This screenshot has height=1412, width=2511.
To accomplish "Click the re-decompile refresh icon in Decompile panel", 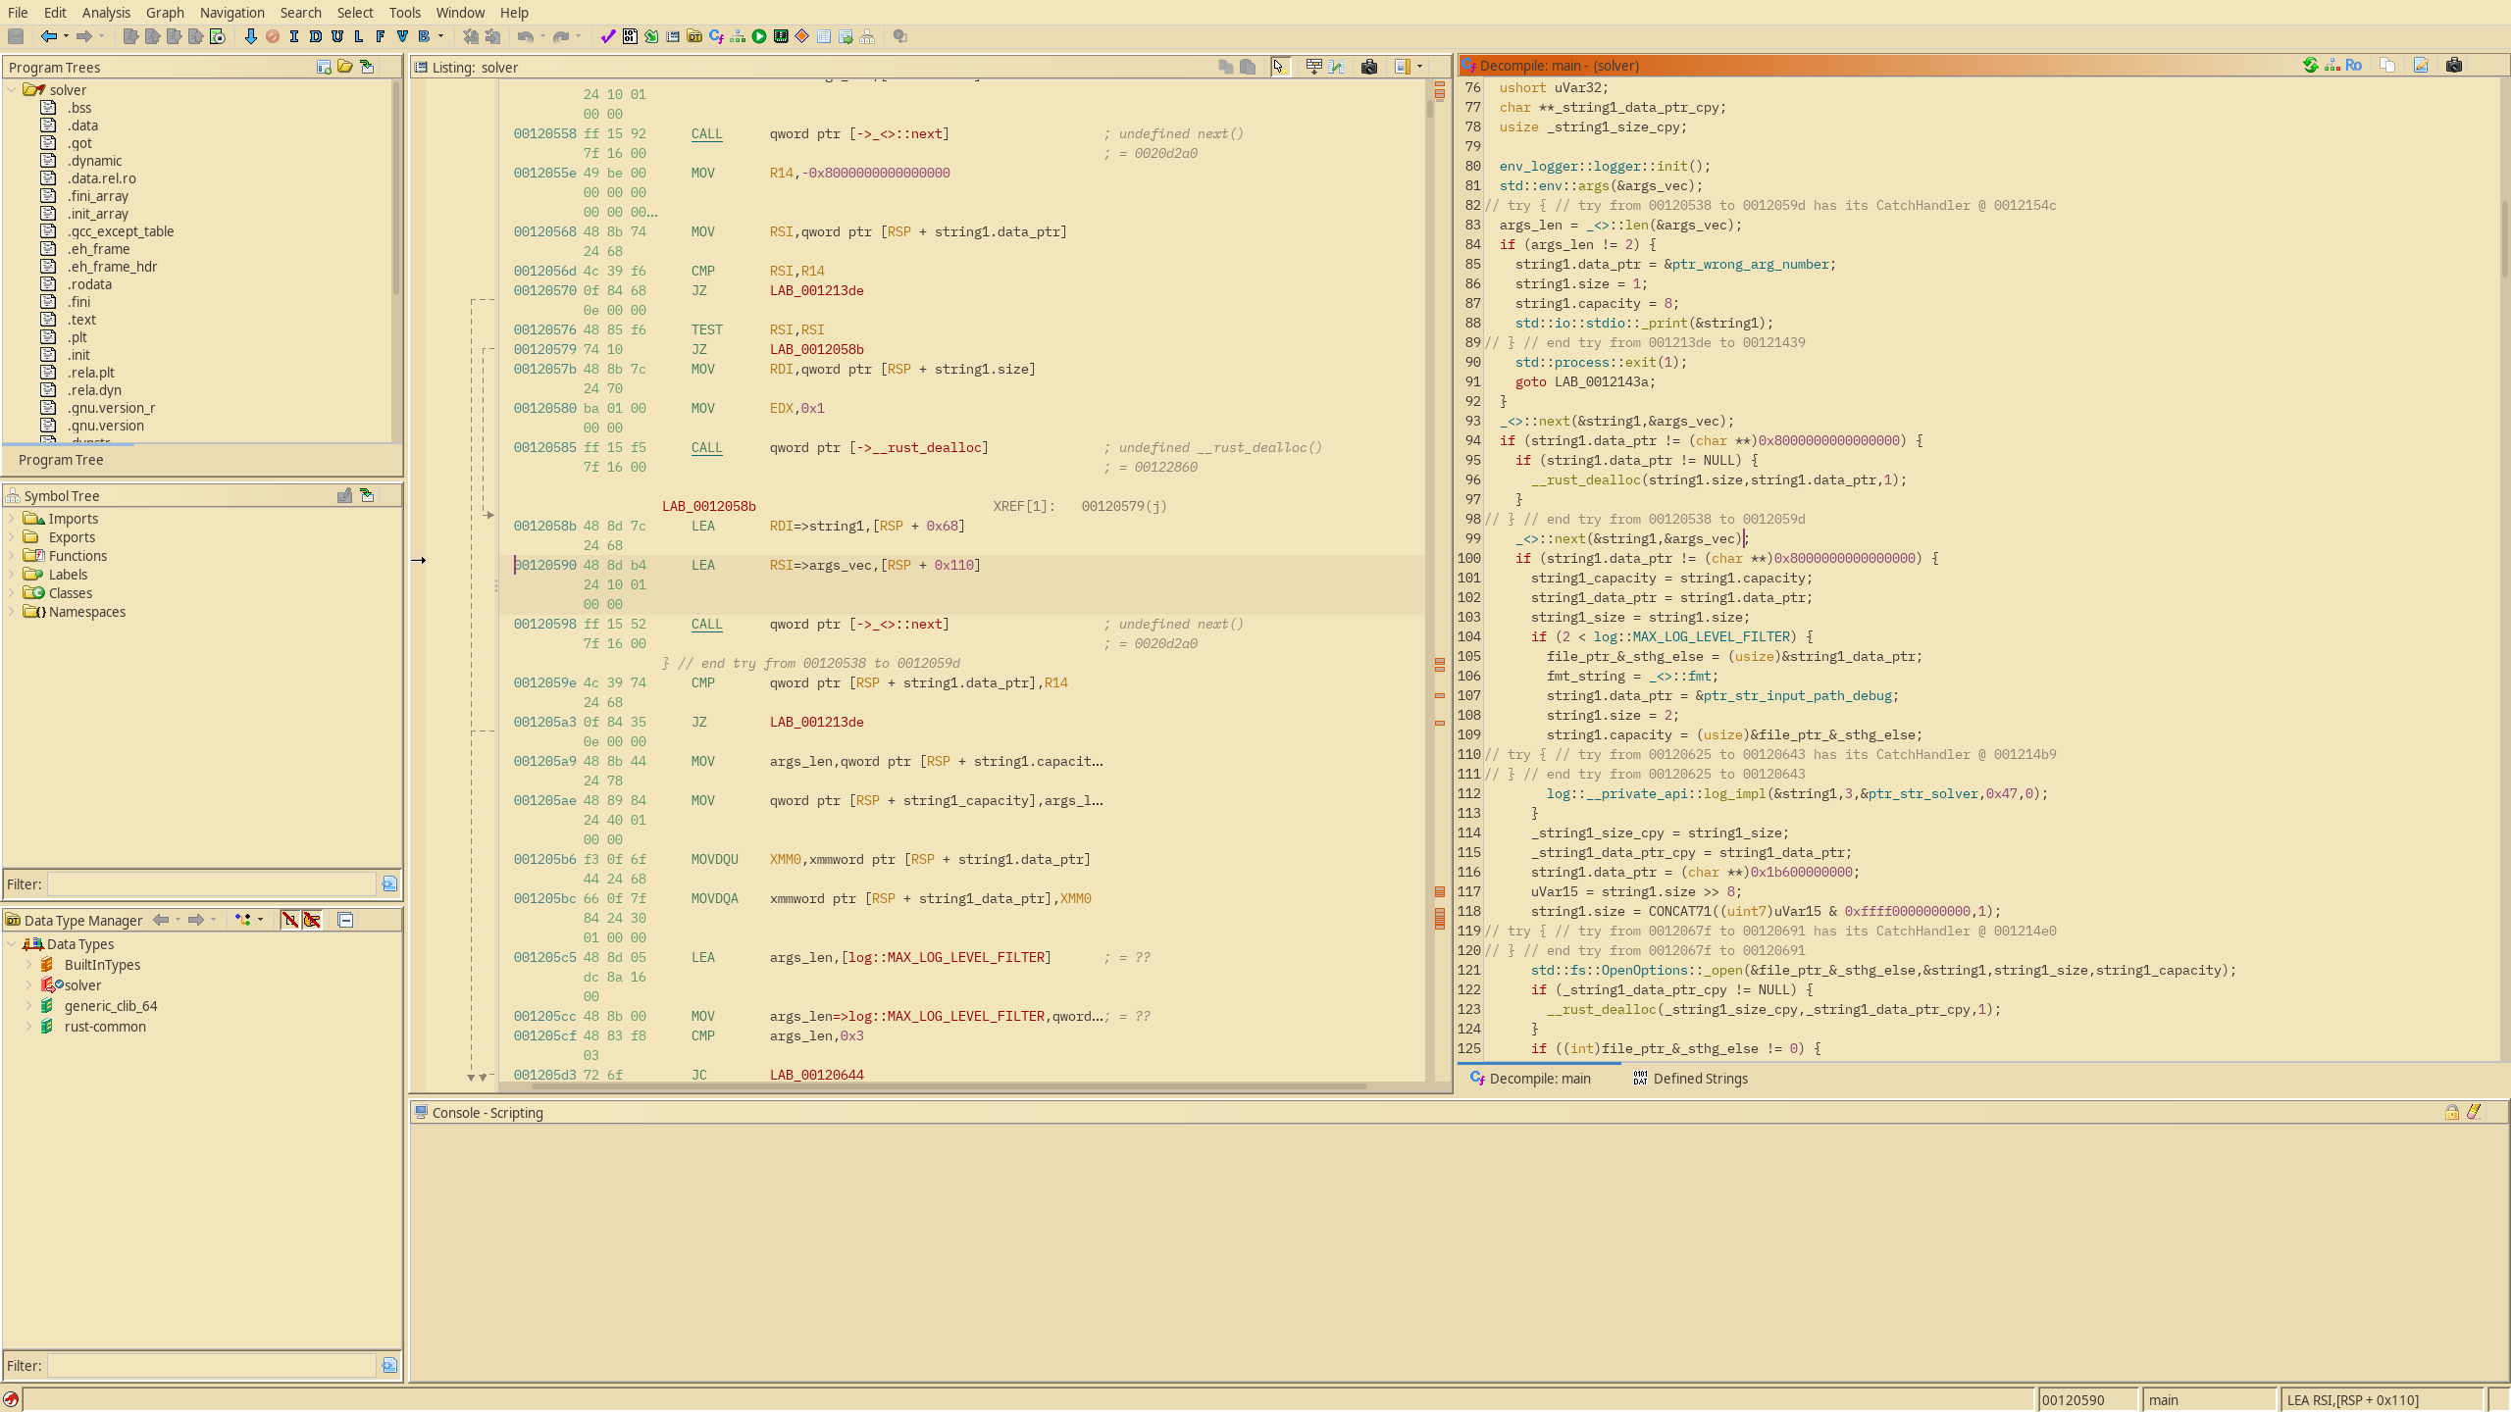I will (x=2310, y=66).
